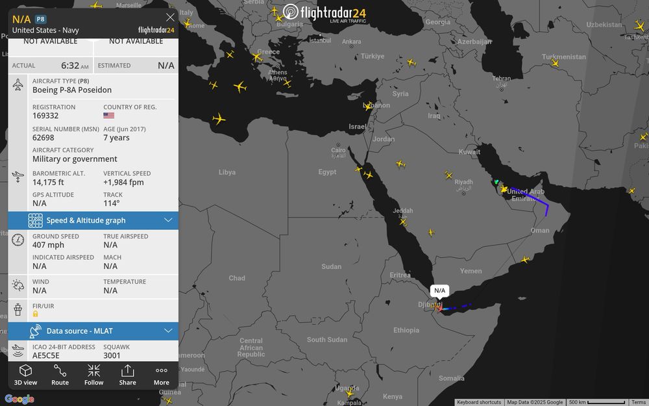
Task: Select the plane over Lebanon
Action: pos(368,106)
